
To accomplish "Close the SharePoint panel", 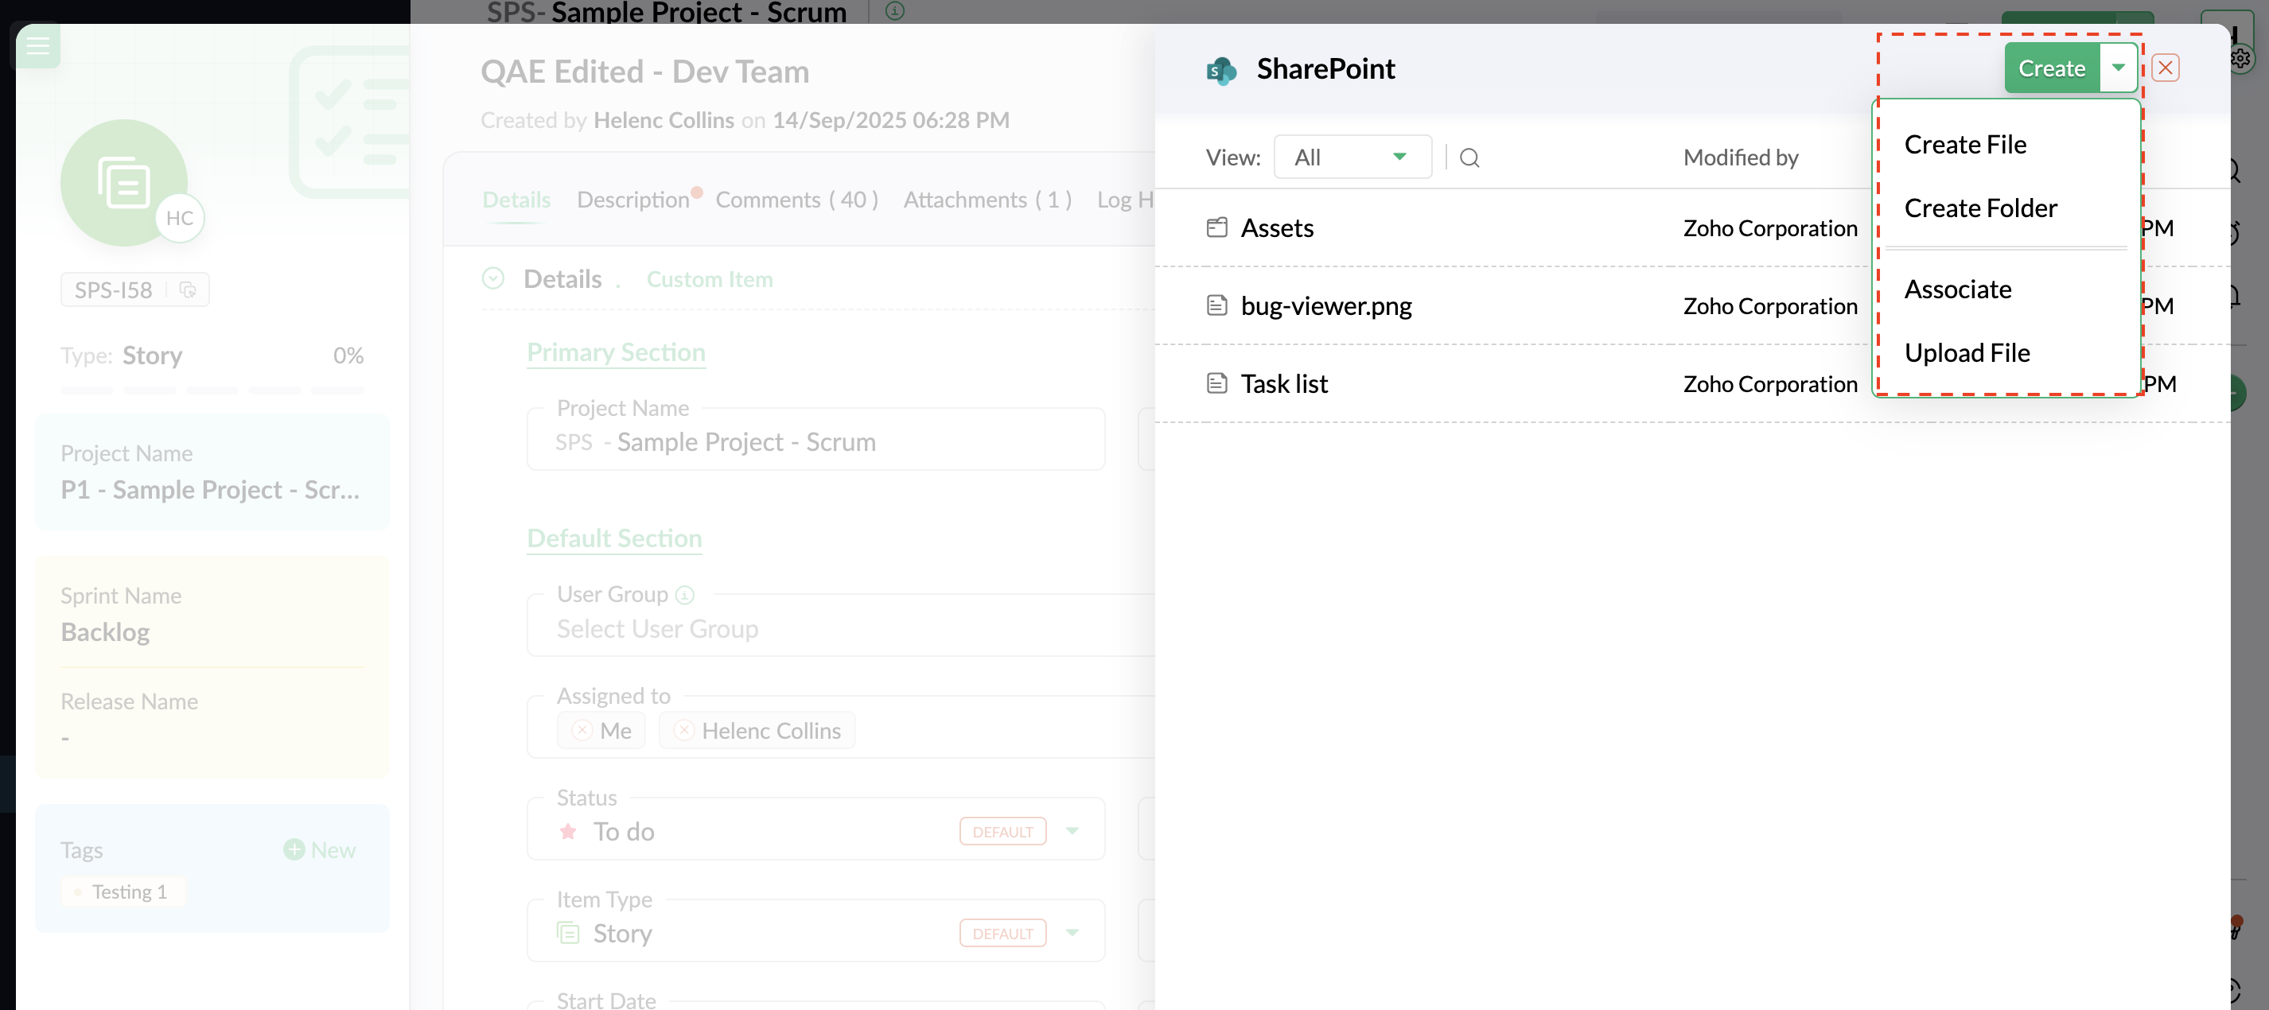I will (2165, 68).
